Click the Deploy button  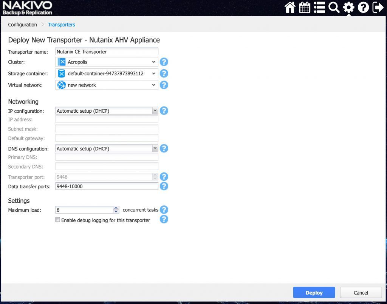[314, 293]
